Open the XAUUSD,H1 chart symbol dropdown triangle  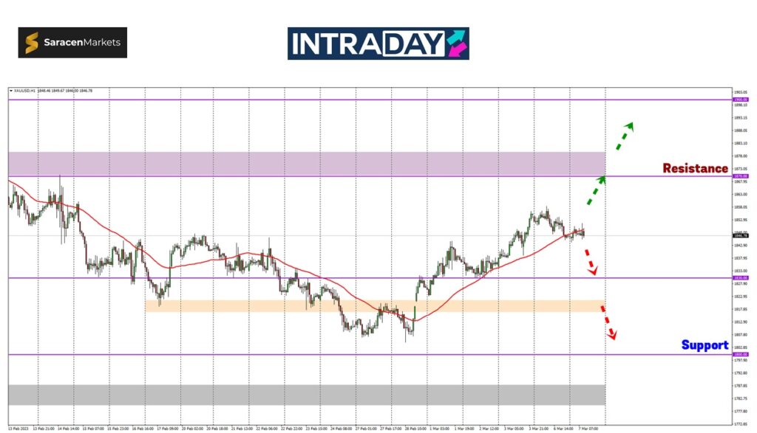coord(10,90)
